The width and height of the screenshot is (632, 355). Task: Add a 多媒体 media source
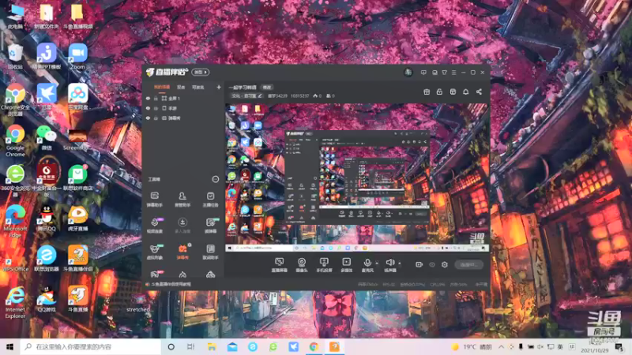(x=346, y=265)
